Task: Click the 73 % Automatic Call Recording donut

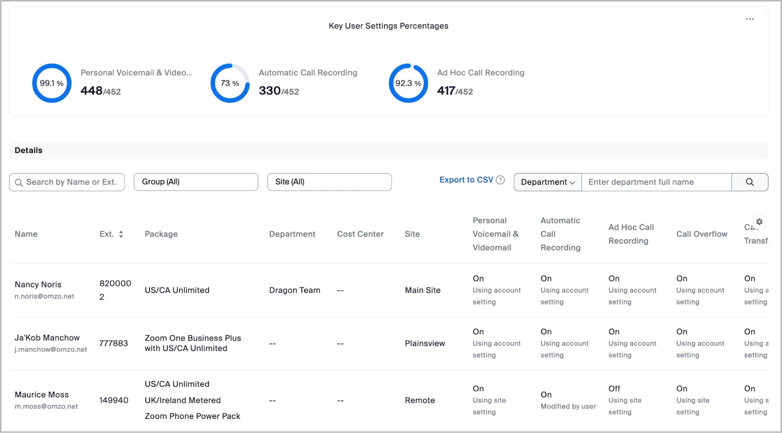Action: click(230, 83)
